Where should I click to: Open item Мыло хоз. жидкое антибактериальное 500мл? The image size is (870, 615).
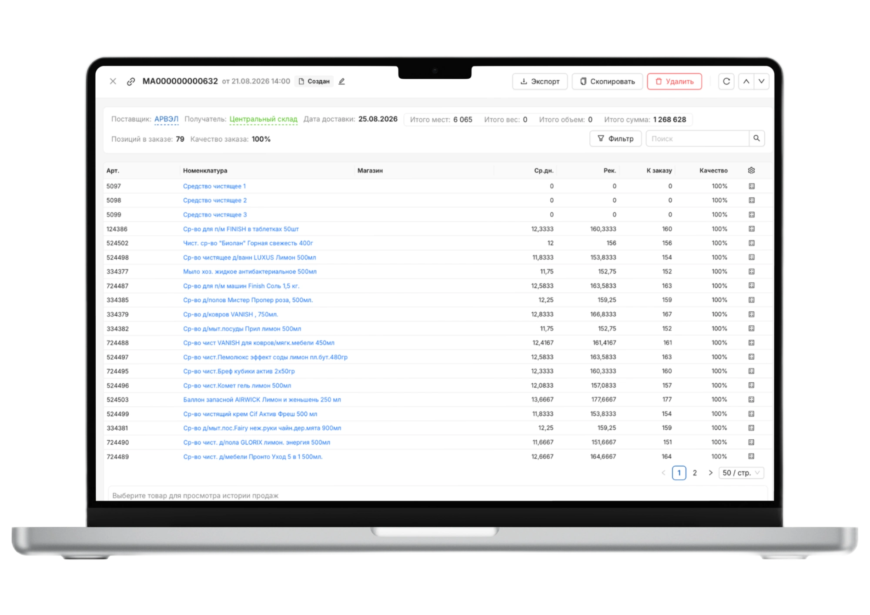click(x=250, y=271)
